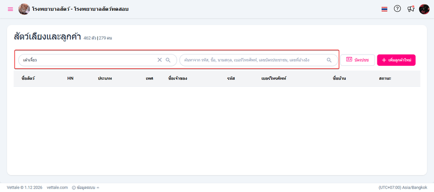Open the clinic logo avatar
The width and height of the screenshot is (434, 192).
coord(24,9)
